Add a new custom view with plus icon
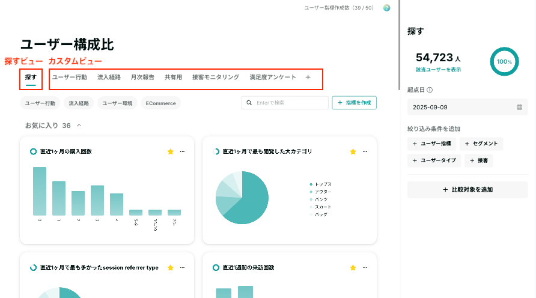 pos(308,78)
